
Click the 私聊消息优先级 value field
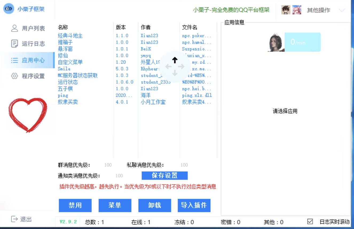coord(184,165)
